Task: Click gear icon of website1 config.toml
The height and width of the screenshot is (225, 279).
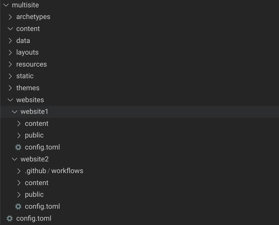Action: [x=18, y=147]
